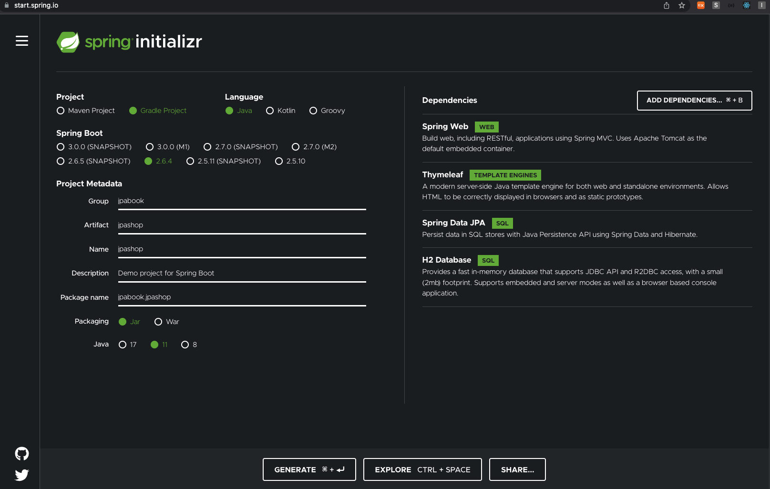Image resolution: width=770 pixels, height=489 pixels.
Task: Click the Spring Boot section heading
Action: point(79,133)
